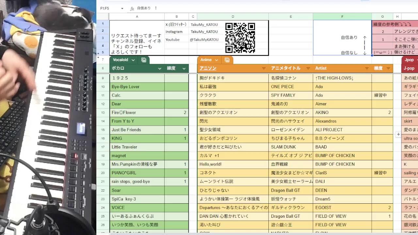The width and height of the screenshot is (418, 235).
Task: Click the table view icon beside Anime
Action: coord(227,60)
